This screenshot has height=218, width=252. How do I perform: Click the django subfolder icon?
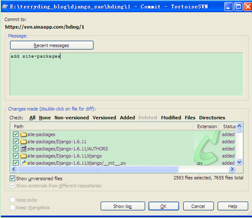[x=24, y=156]
